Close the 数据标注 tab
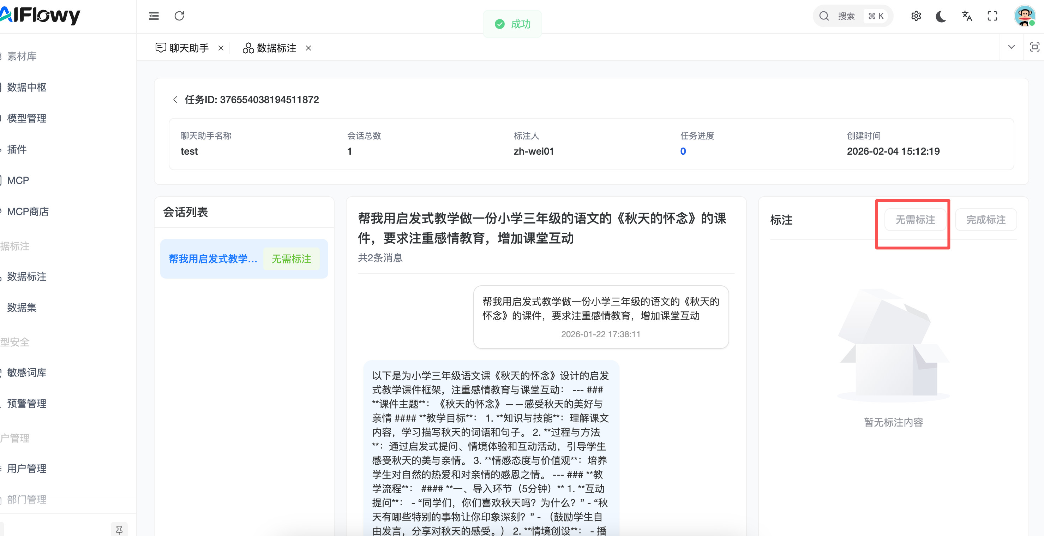Image resolution: width=1044 pixels, height=536 pixels. coord(308,48)
